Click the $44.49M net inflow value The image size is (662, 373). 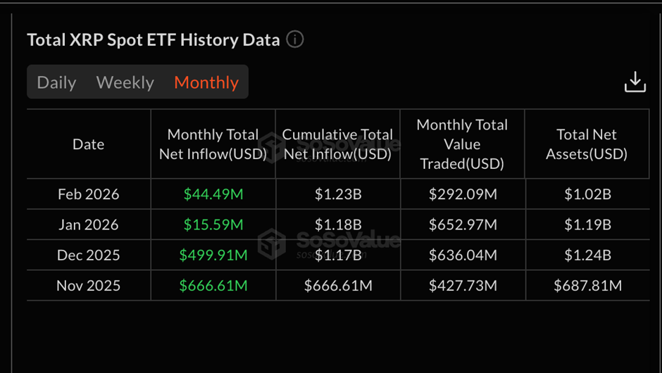(x=213, y=194)
